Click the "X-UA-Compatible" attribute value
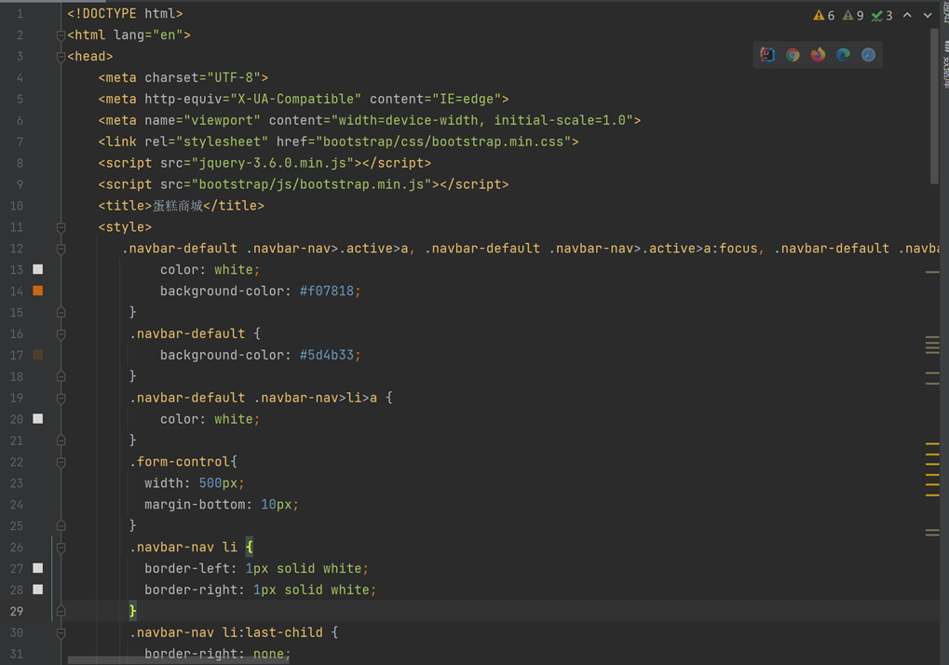 coord(296,100)
